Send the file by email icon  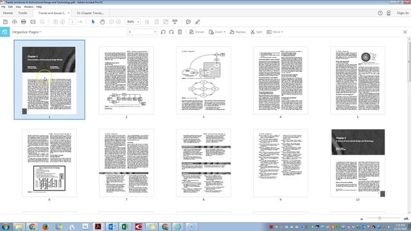pos(33,22)
